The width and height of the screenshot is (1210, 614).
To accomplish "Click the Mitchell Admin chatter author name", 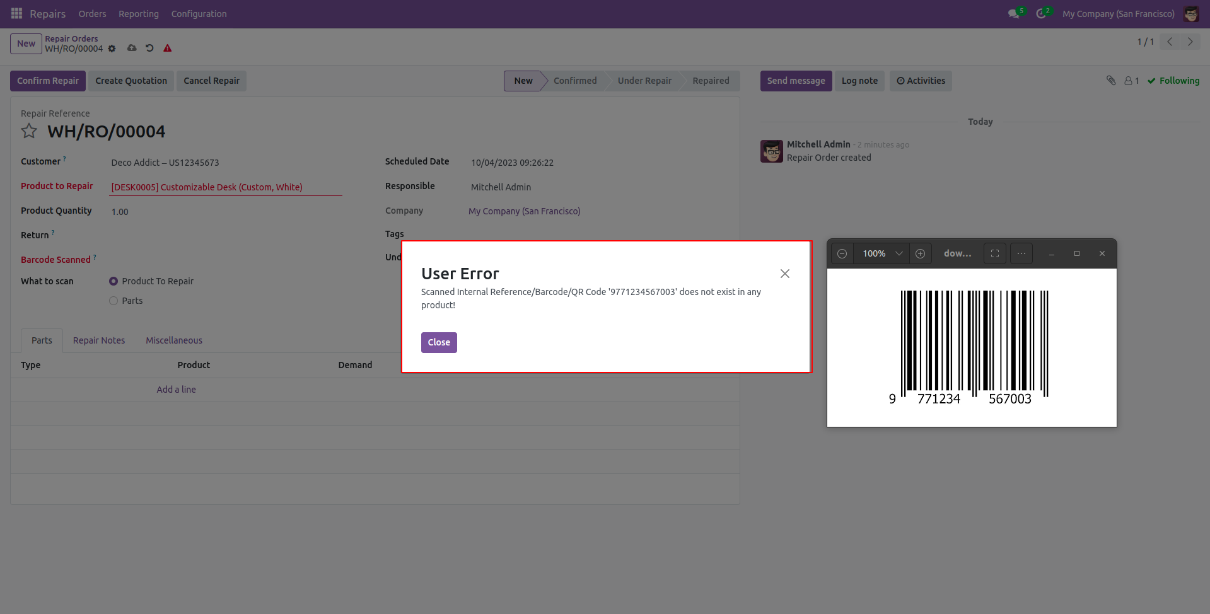I will click(x=818, y=144).
